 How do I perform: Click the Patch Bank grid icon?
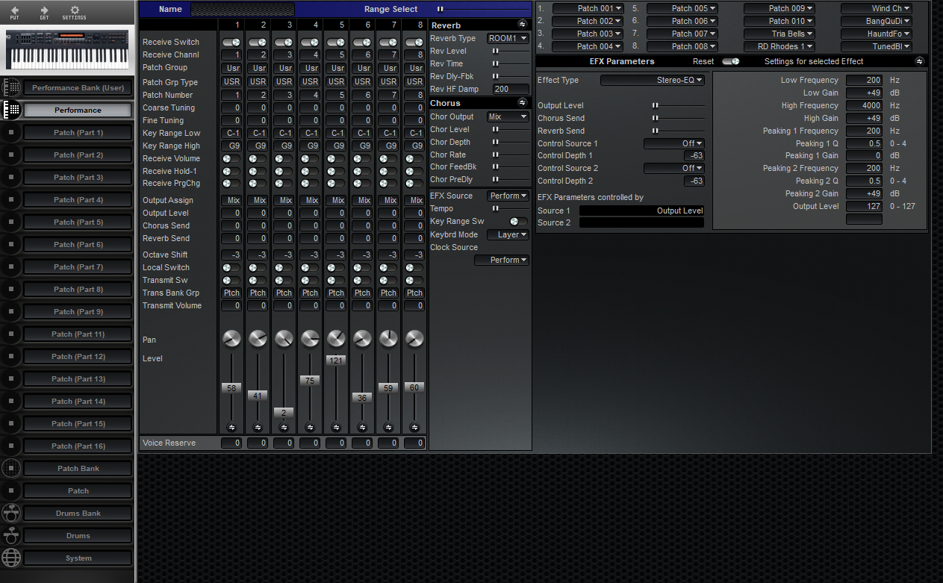10,468
